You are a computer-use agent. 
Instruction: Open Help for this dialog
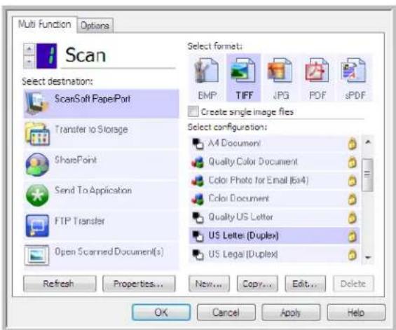pyautogui.click(x=356, y=312)
